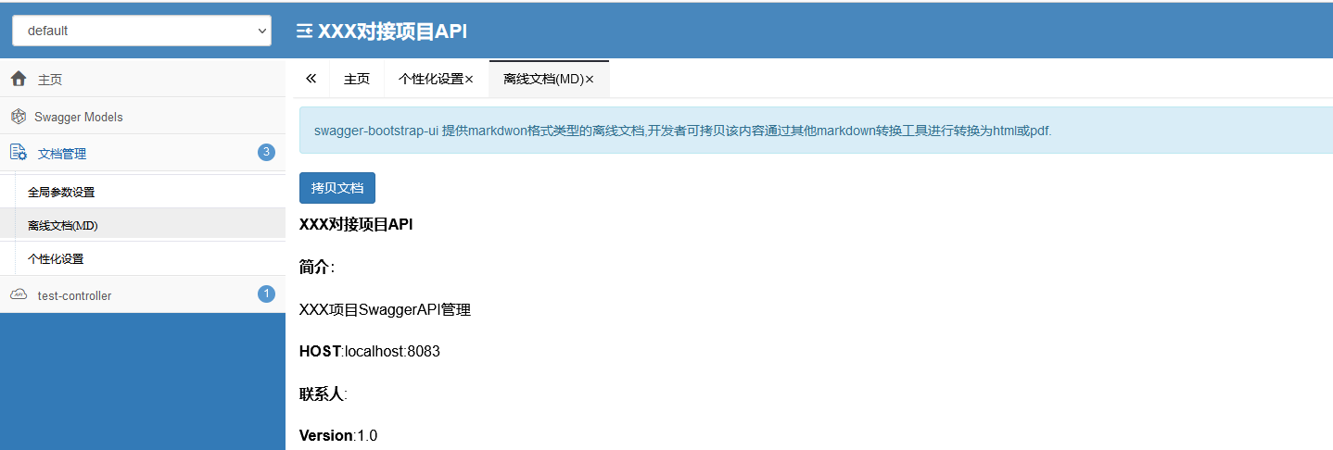The width and height of the screenshot is (1333, 450).
Task: Open 全局参数设置 in the sidebar
Action: point(61,193)
